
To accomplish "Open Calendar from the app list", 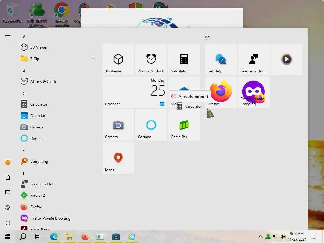I will pyautogui.click(x=58, y=116).
